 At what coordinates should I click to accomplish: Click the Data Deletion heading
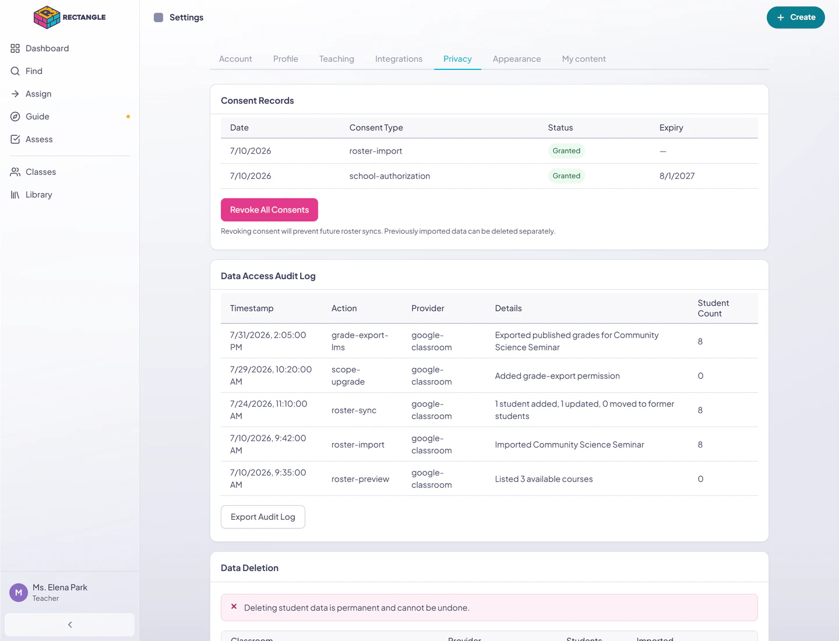pos(249,568)
